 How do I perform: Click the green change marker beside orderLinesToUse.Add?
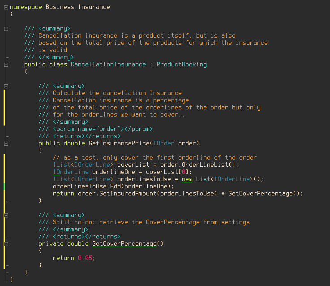tap(4, 186)
